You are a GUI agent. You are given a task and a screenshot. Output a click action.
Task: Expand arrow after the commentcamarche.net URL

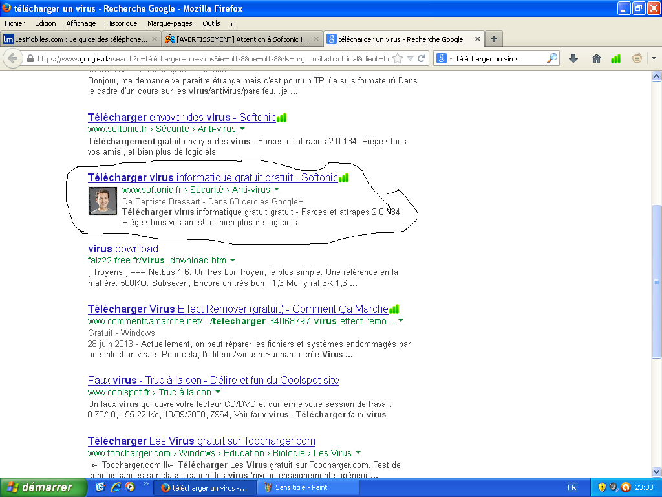(401, 321)
